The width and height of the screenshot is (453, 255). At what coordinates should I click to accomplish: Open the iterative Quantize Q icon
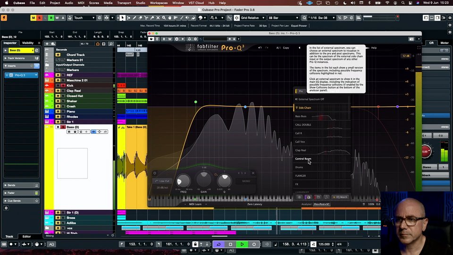pos(304,18)
